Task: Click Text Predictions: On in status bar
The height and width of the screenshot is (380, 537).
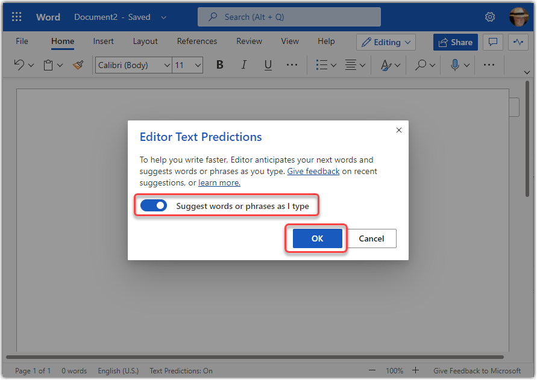Action: click(181, 371)
